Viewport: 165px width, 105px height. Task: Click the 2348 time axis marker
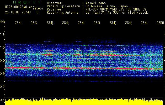point(129,23)
